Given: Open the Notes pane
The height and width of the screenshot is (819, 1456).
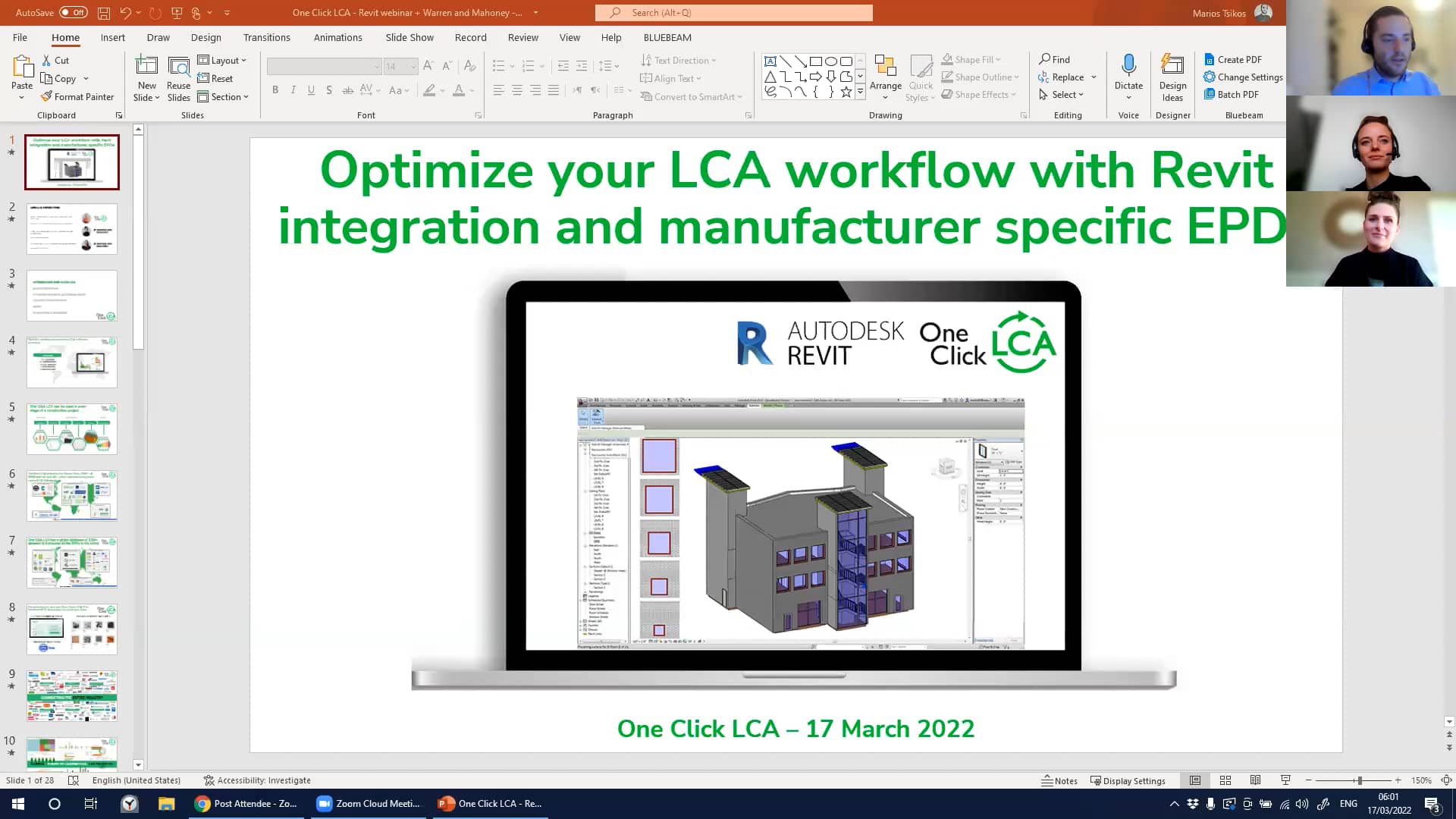Looking at the screenshot, I should click(x=1059, y=780).
